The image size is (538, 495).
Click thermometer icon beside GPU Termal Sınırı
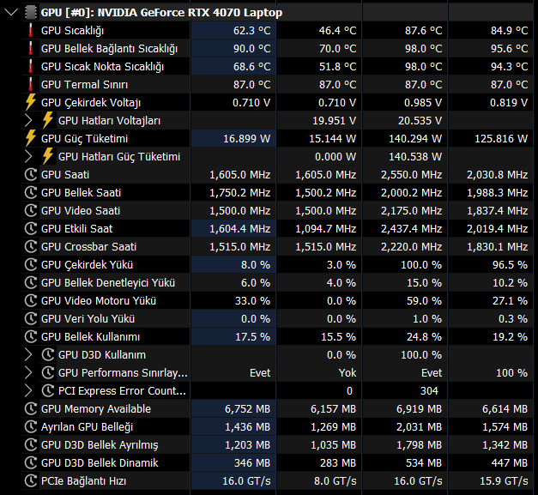[31, 84]
